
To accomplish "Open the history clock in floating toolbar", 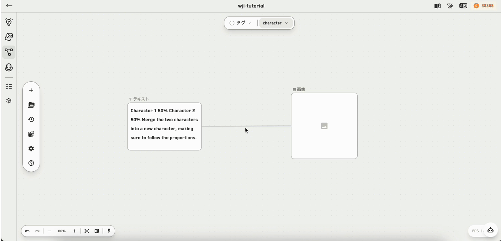I will click(31, 119).
